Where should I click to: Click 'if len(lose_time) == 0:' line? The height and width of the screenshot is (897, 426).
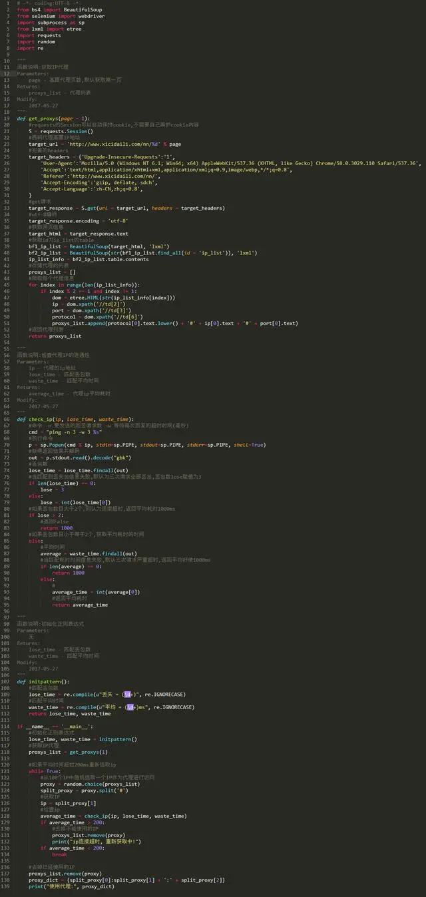coord(64,483)
